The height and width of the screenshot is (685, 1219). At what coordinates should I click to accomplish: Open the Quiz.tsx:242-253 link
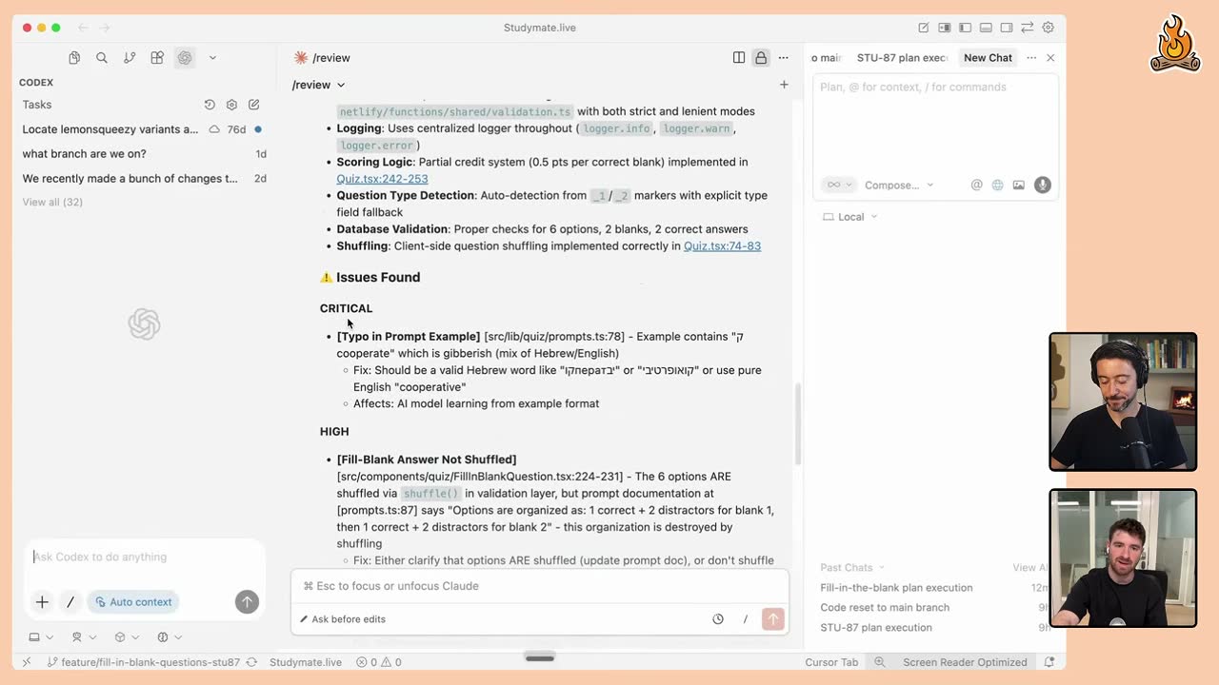pyautogui.click(x=382, y=179)
